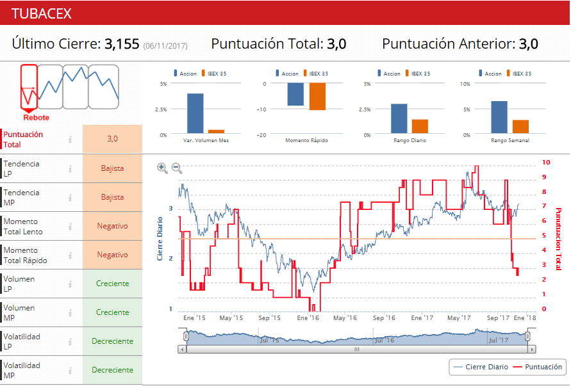Open info icon for Tendencia MP

[70, 197]
